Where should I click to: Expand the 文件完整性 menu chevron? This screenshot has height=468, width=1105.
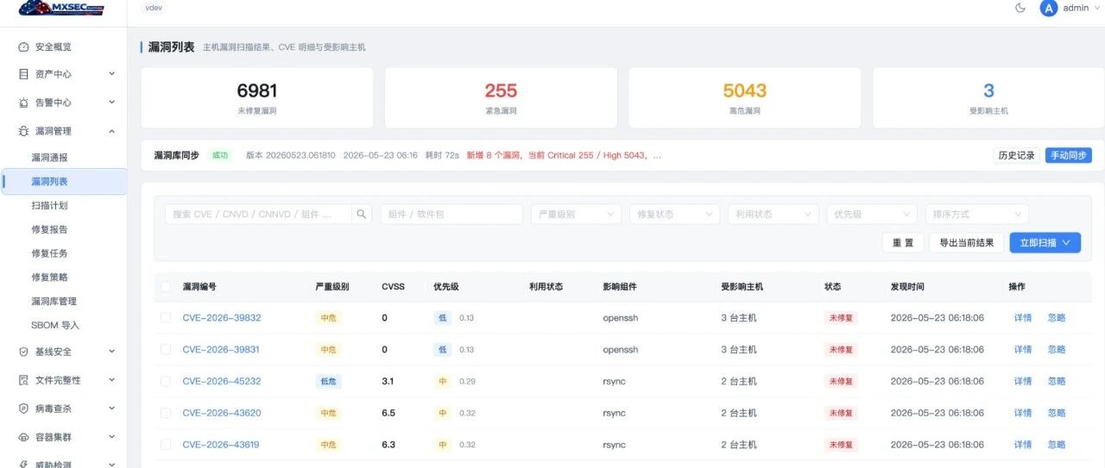tap(111, 380)
